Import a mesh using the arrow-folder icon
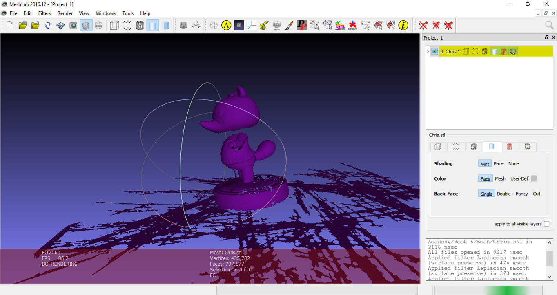 (x=35, y=25)
